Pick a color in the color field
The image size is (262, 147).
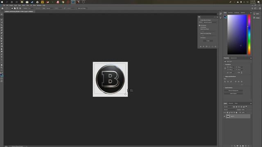pos(237,34)
